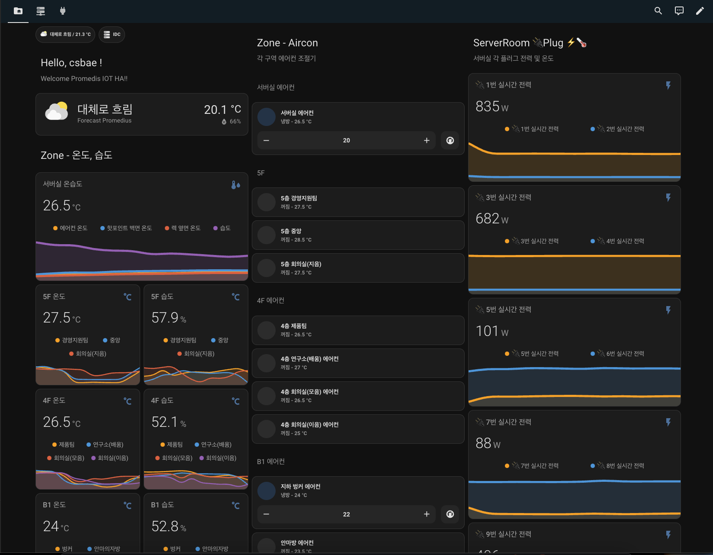Click the lightning bolt on 5번 실시간 전력 card

[669, 310]
